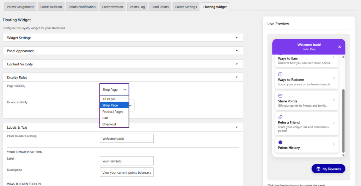Click the rewards Description input field
Screen dimensions: 361x186
click(x=127, y=172)
